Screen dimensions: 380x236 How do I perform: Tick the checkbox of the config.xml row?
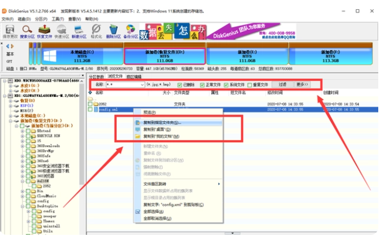pyautogui.click(x=90, y=110)
